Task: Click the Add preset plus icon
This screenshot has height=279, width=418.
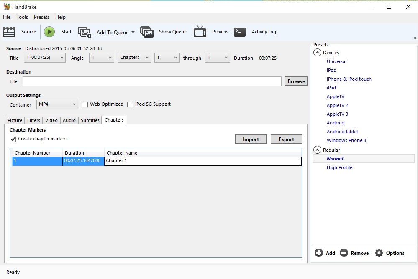Action: 318,253
